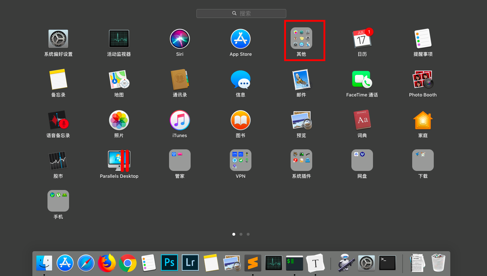Viewport: 487px width, 276px height.
Task: Launch Siri from Launchpad
Action: click(179, 39)
